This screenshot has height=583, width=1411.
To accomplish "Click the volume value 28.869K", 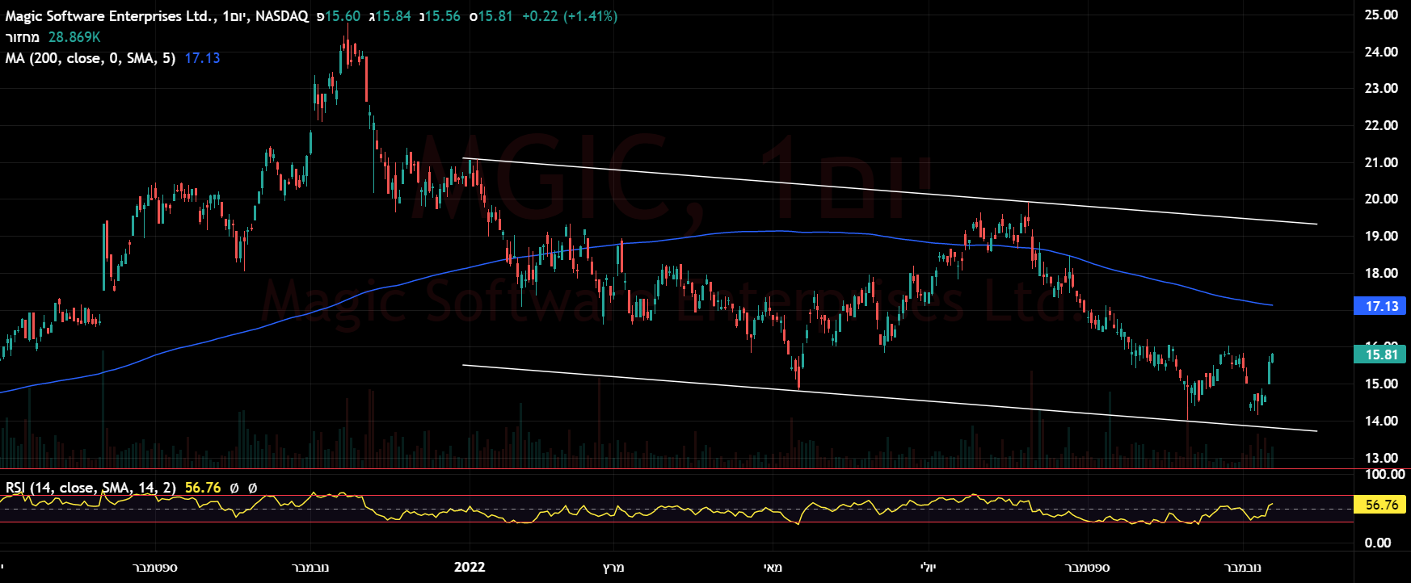I will pyautogui.click(x=74, y=37).
